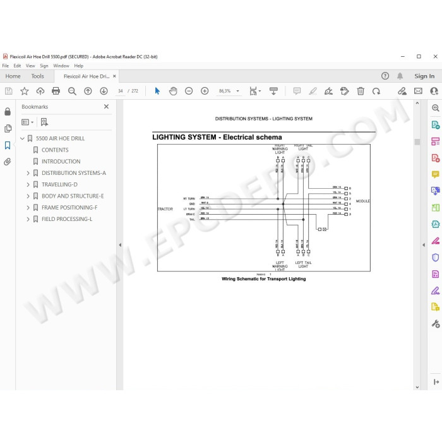
Task: Open the Sign document pen tool
Action: pos(328,91)
